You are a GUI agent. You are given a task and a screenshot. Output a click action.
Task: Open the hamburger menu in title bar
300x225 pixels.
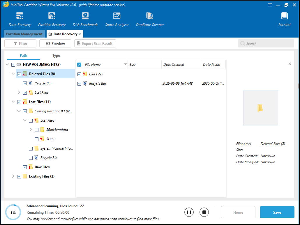(x=270, y=5)
